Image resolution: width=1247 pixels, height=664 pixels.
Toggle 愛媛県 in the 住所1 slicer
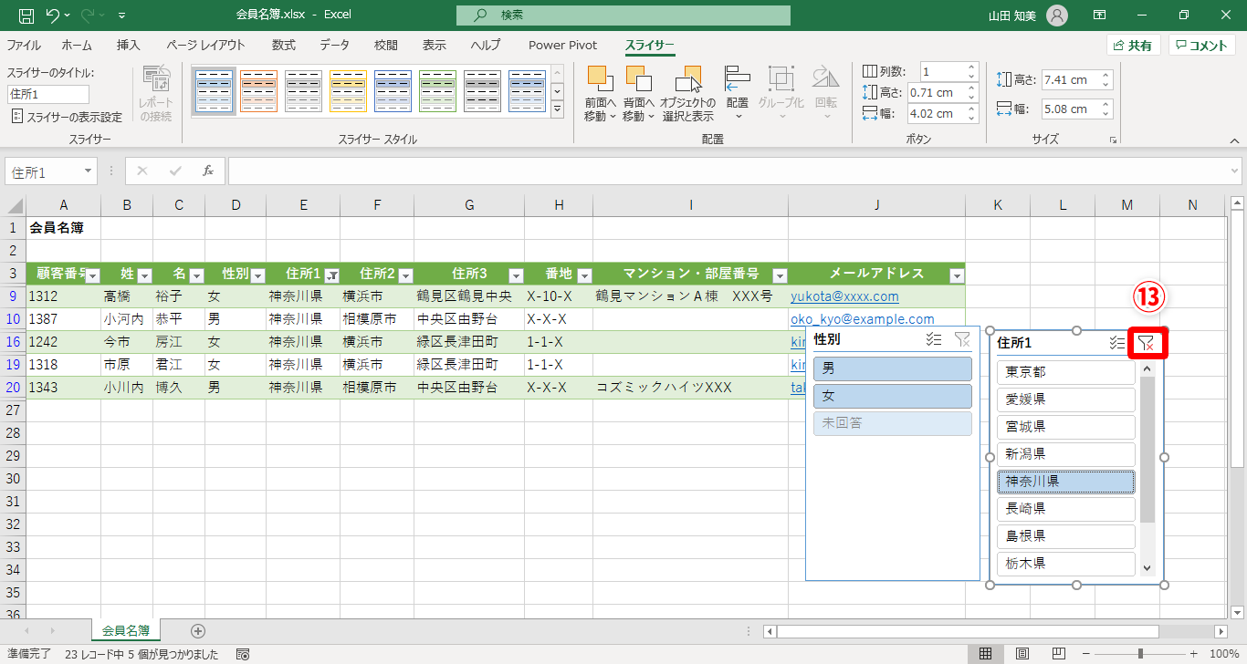(x=1066, y=399)
